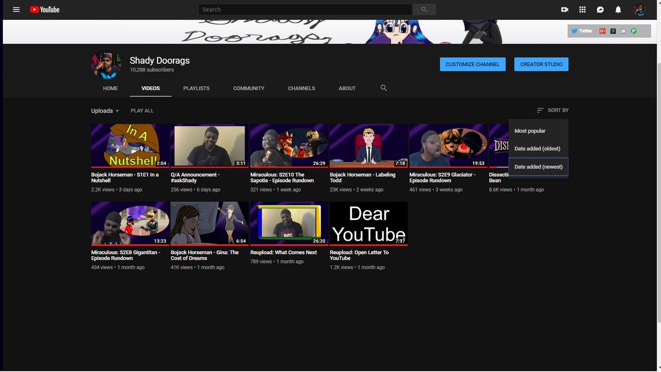Open the COMMUNITY tab
This screenshot has height=372, width=661.
tap(249, 88)
